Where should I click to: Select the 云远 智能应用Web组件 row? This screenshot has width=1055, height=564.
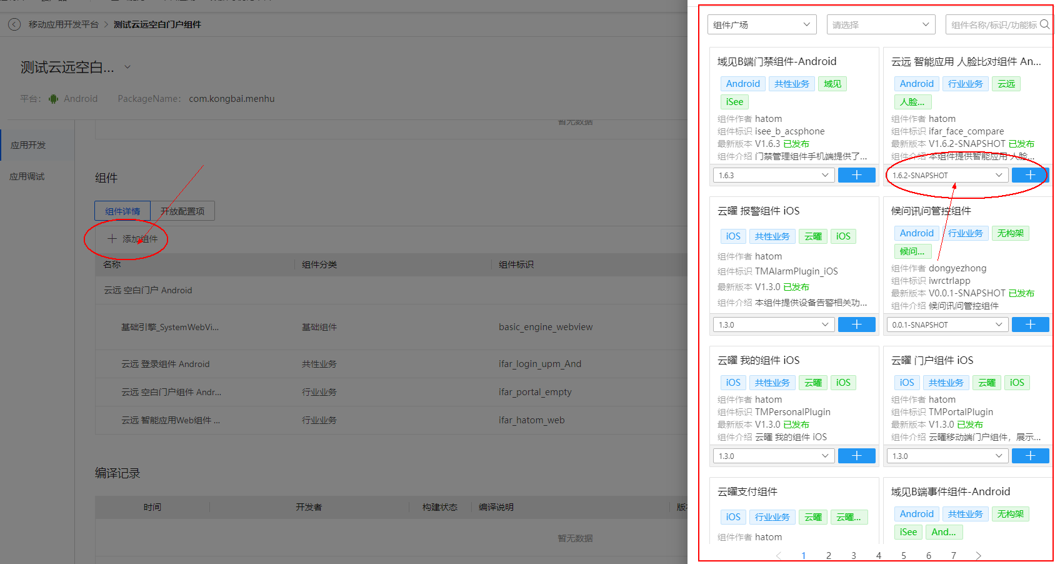click(x=391, y=420)
